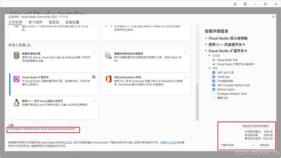Image resolution: width=281 pixels, height=158 pixels.
Task: Enable the 数据存储和处理 workload checkbox
Action: [94, 53]
